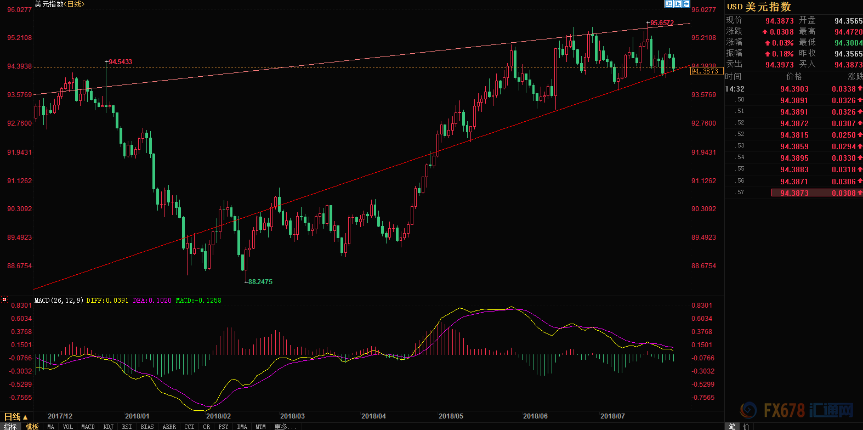Viewport: 863px width, 430px height.
Task: Click the 涨跌 value 0.0308
Action: coord(782,32)
